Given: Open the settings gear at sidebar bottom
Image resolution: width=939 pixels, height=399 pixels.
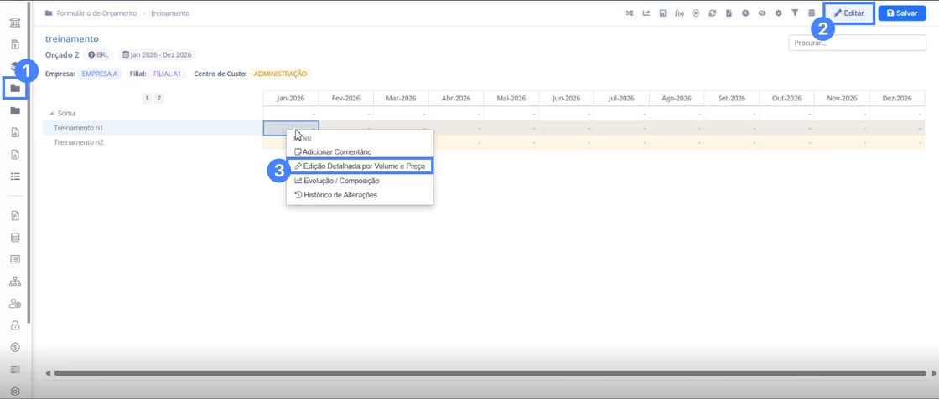Looking at the screenshot, I should tap(15, 391).
